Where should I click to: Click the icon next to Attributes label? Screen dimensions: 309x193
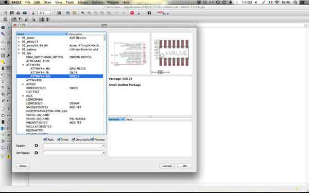click(36, 153)
